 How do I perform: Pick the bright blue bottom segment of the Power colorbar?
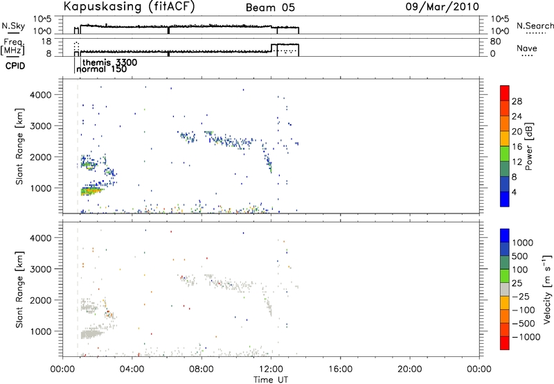[x=505, y=199]
